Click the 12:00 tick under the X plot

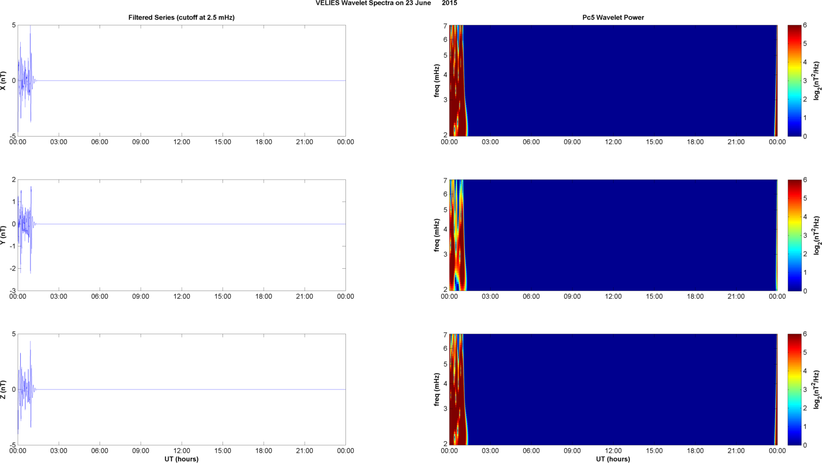[x=182, y=142]
